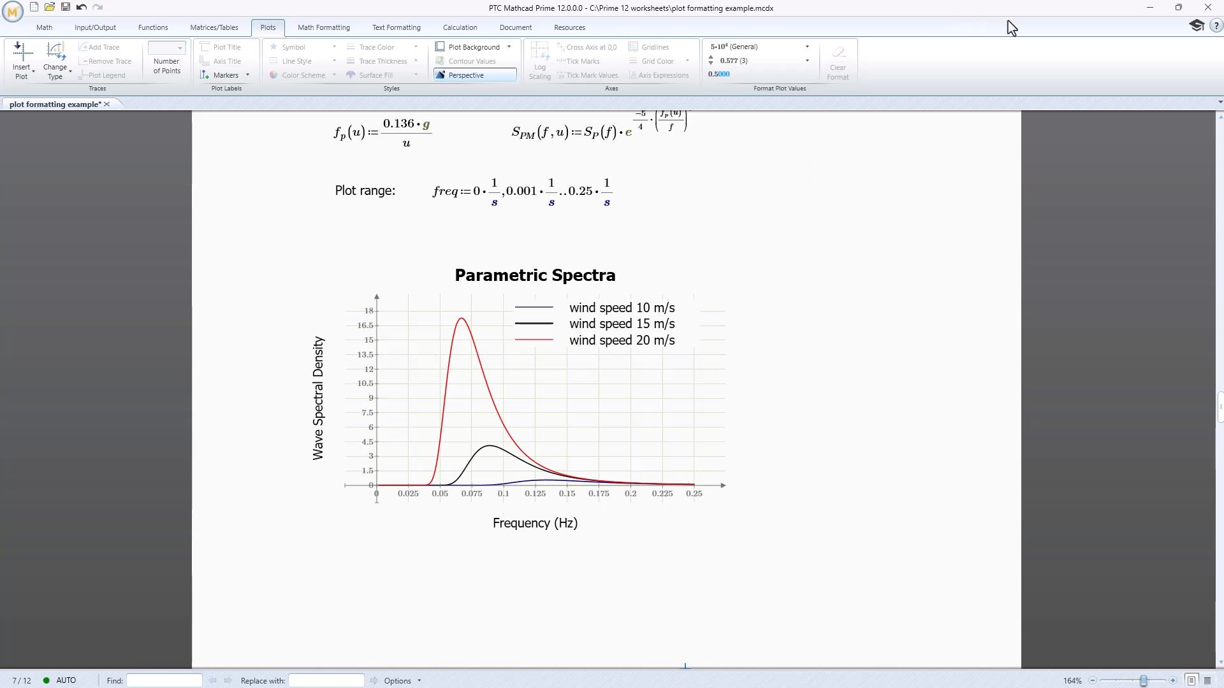This screenshot has height=688, width=1224.
Task: Click the Log Scaling icon
Action: coord(540,52)
